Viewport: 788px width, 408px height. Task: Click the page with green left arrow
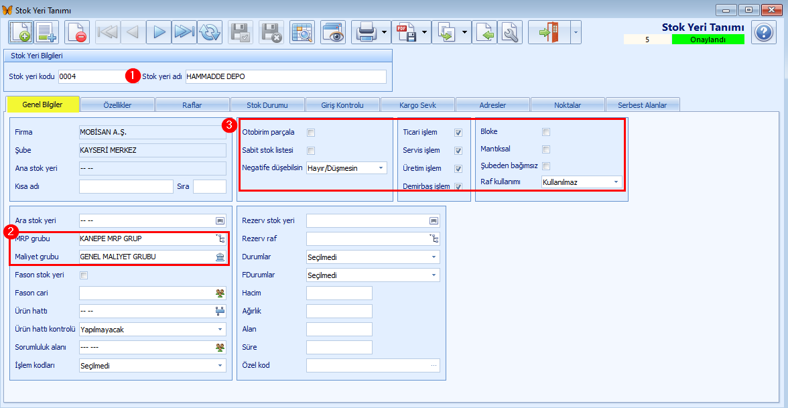point(484,33)
